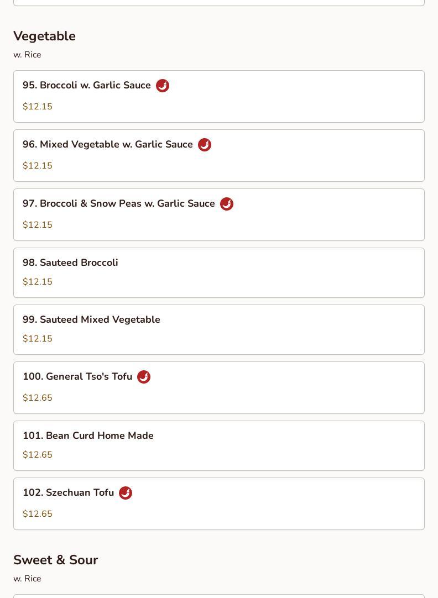Click the Vegetable section heading
Screen dimensions: 438x598
[x=45, y=36]
